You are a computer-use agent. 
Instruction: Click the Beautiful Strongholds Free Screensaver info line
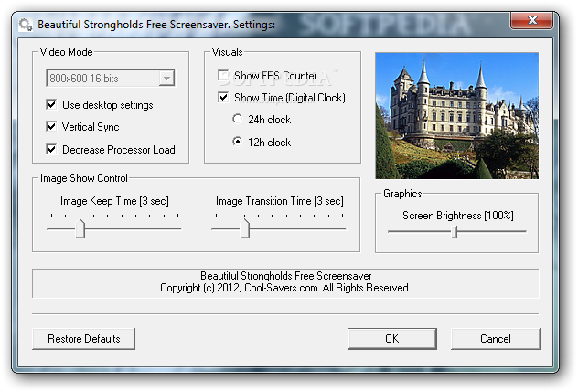[285, 276]
